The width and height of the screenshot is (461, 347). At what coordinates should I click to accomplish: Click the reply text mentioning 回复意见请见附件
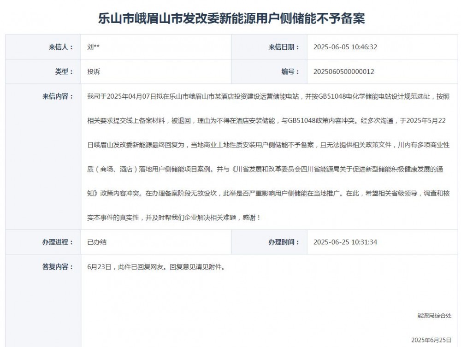tap(156, 267)
